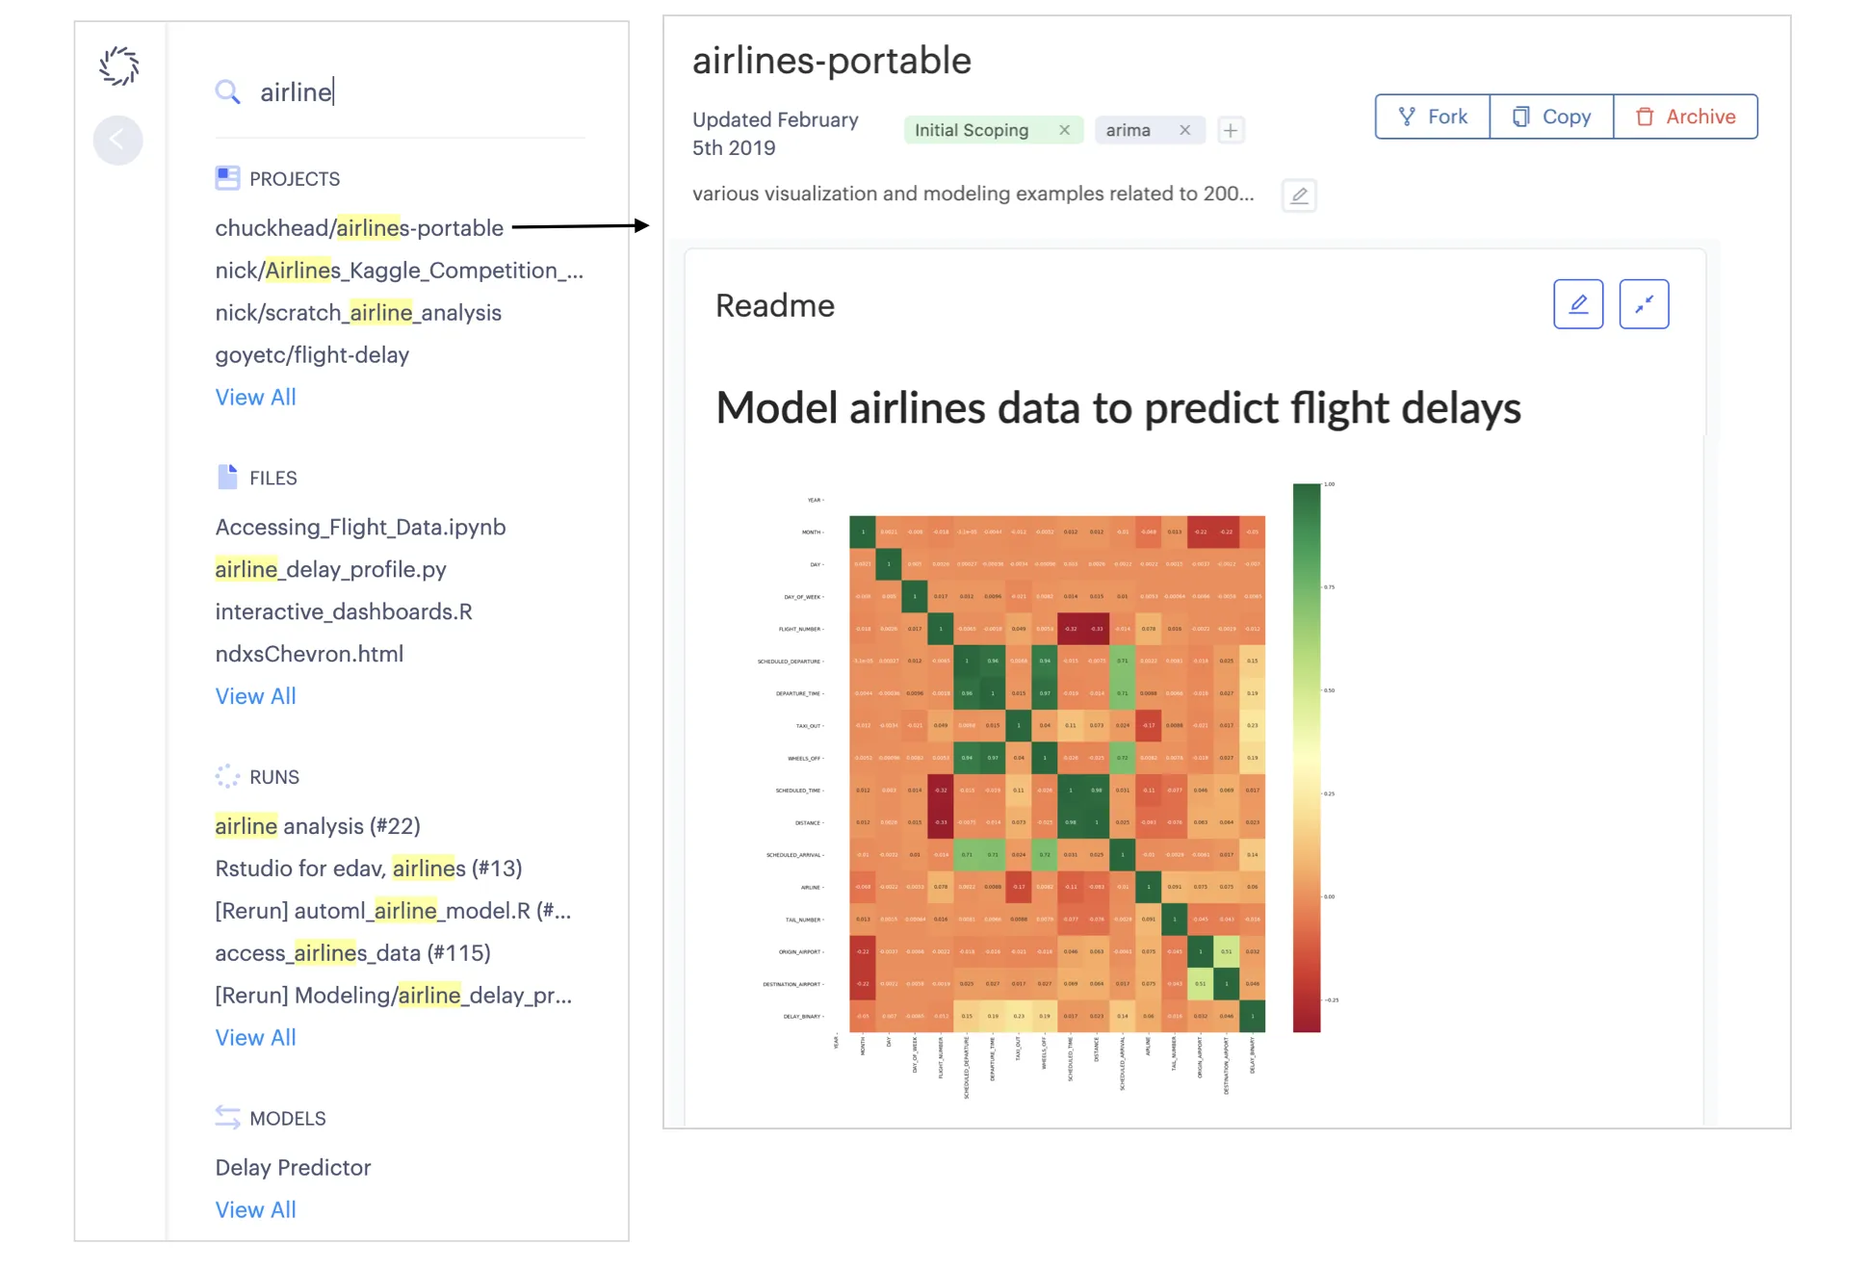Edit the Readme with pencil button
The width and height of the screenshot is (1868, 1271).
click(1577, 304)
